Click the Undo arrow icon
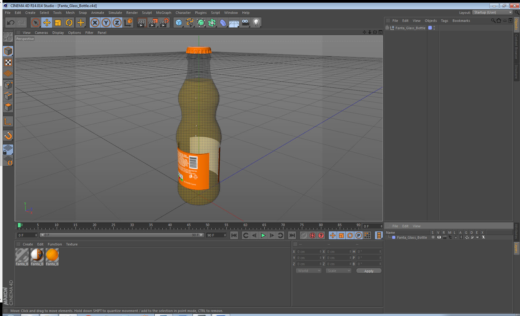The width and height of the screenshot is (520, 316). [10, 22]
